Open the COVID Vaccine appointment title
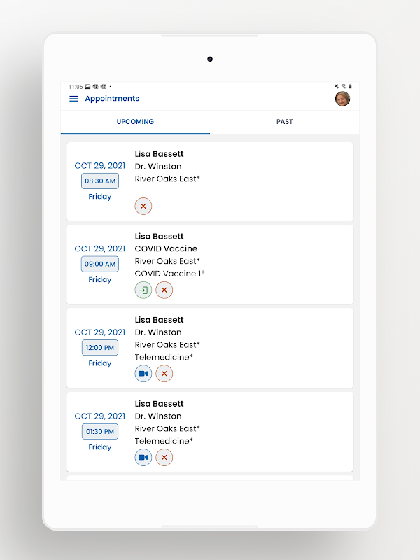 click(166, 248)
